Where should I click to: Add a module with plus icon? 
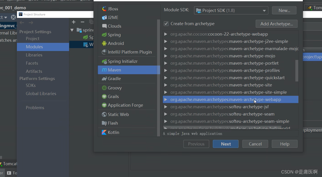(x=74, y=22)
